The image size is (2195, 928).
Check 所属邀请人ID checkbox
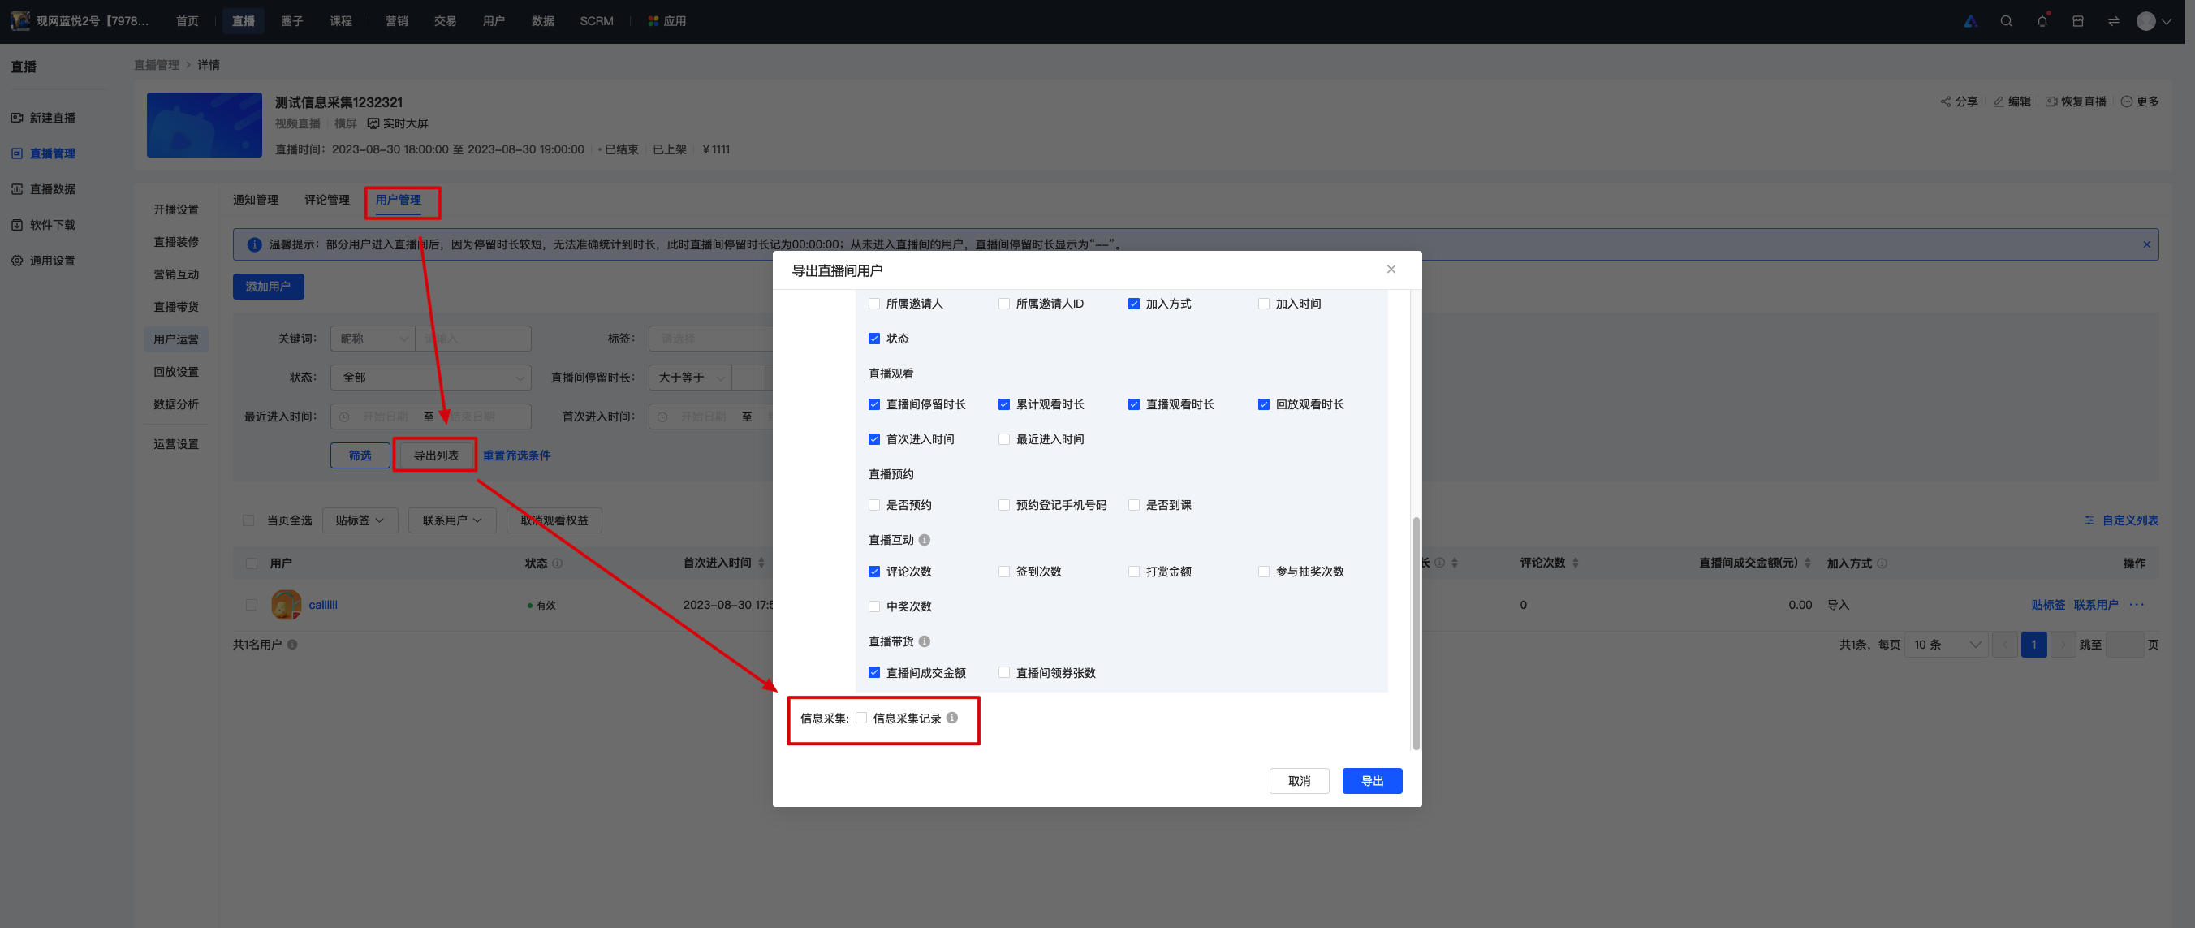pyautogui.click(x=1004, y=304)
